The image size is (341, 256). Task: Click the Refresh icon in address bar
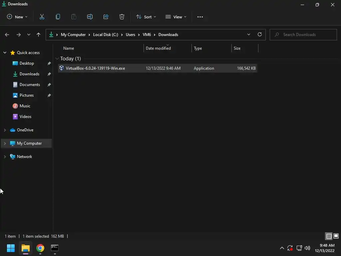(x=260, y=34)
